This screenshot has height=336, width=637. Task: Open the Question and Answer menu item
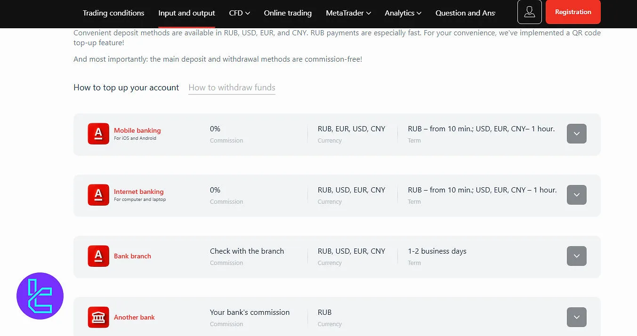(465, 13)
